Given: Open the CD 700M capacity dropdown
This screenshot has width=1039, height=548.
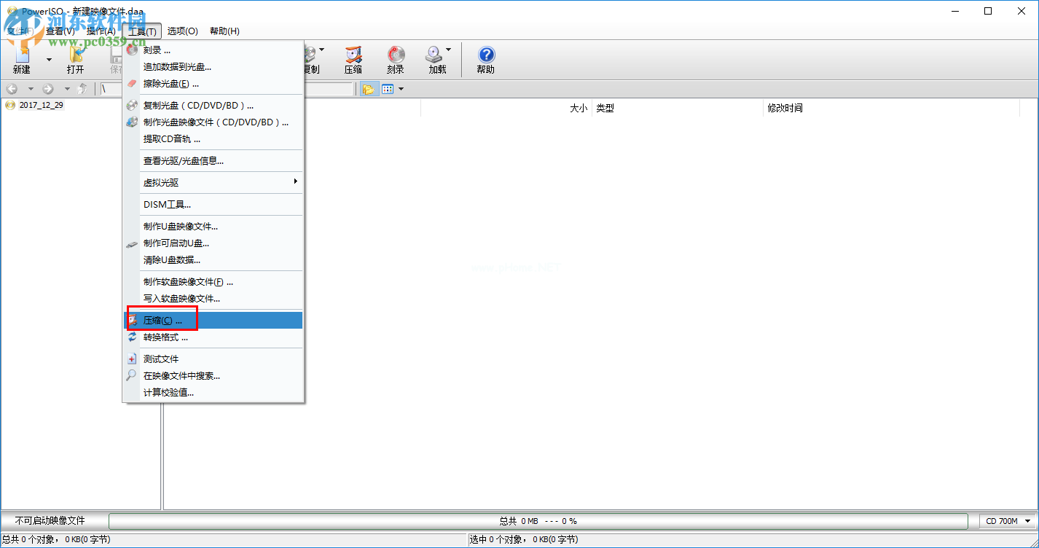Looking at the screenshot, I should coord(1008,521).
